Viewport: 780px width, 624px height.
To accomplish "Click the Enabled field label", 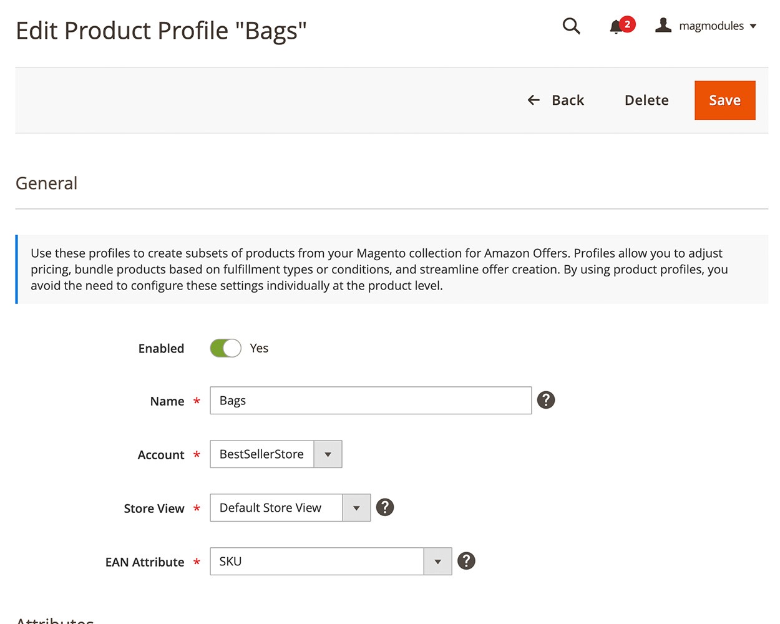I will (x=161, y=349).
